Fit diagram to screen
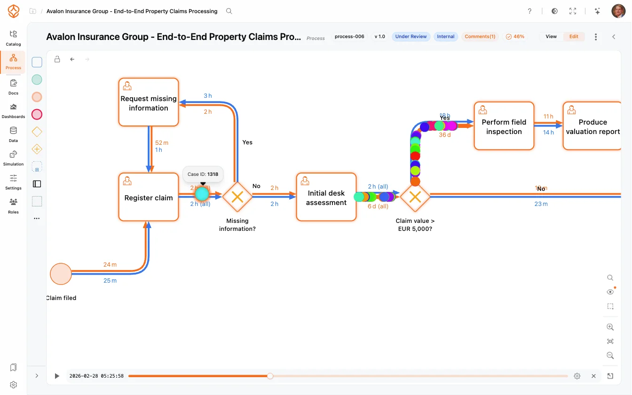This screenshot has width=632, height=395. 610,341
